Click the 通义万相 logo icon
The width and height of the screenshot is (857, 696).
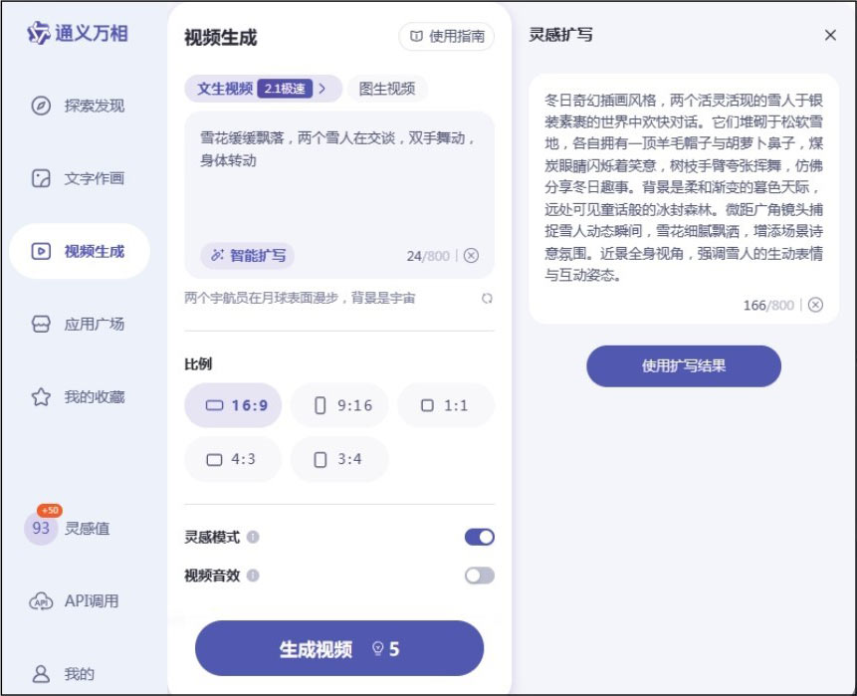click(x=39, y=34)
